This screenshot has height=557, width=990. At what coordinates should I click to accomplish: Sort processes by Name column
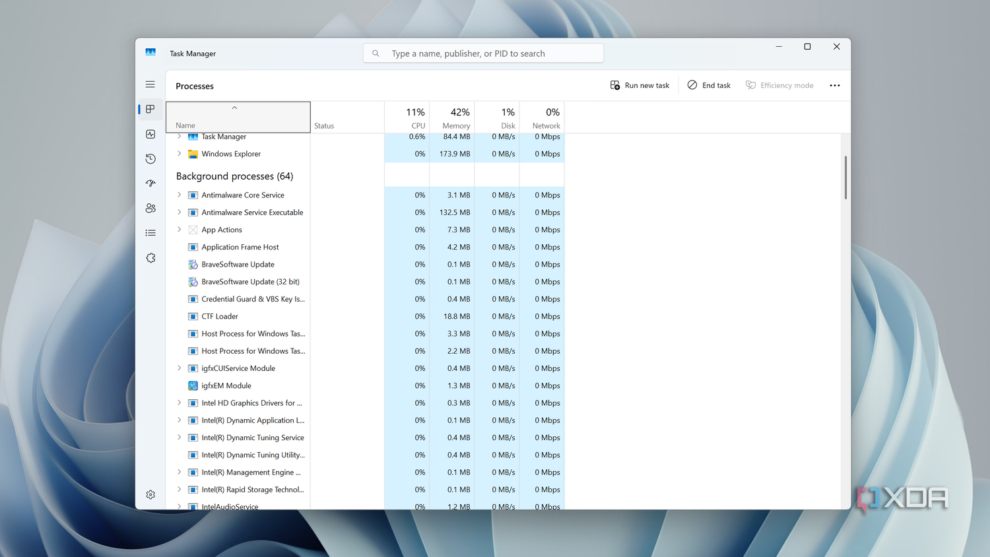[x=238, y=117]
